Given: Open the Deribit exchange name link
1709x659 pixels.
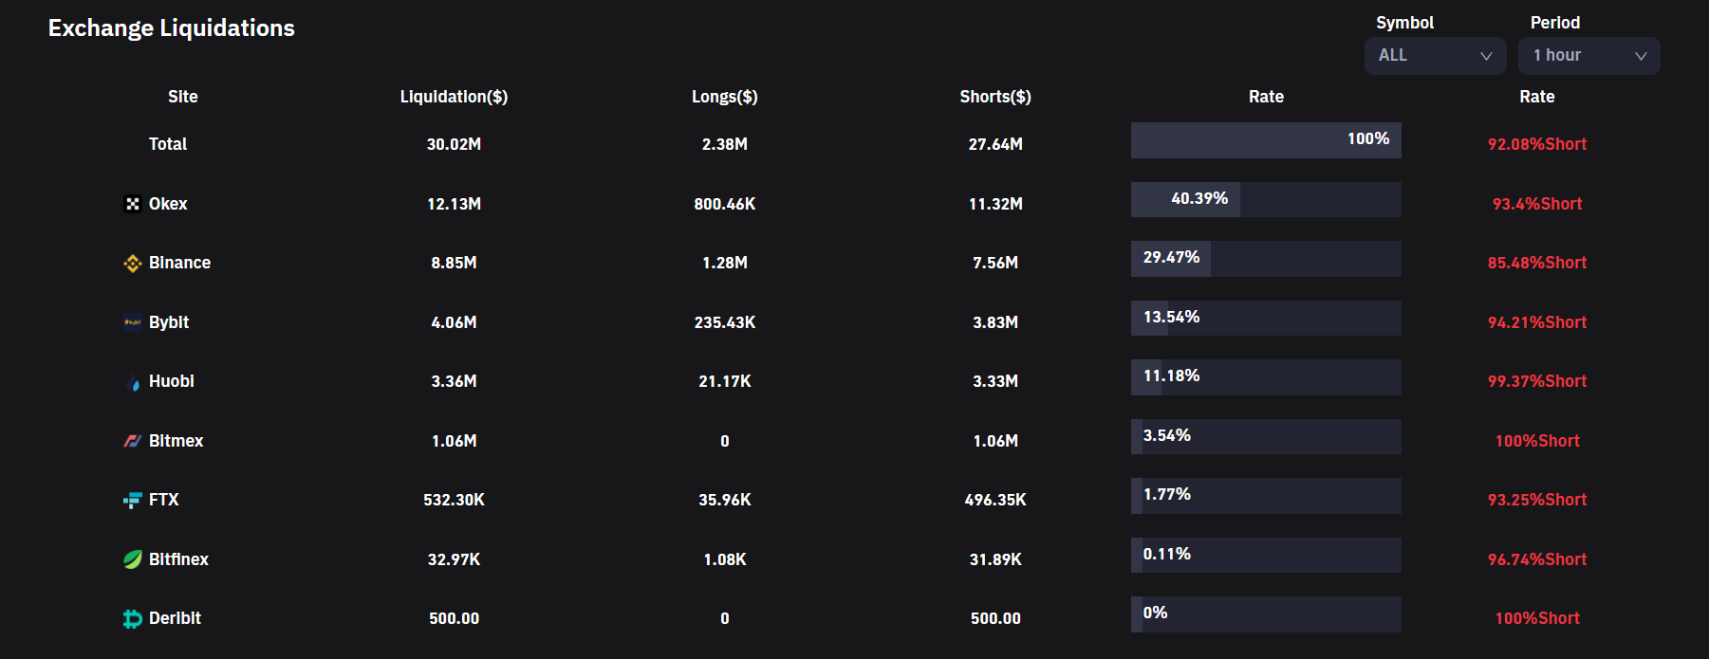Looking at the screenshot, I should 175,618.
